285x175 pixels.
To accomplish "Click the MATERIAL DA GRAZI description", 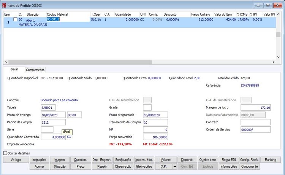I will pos(33,25).
